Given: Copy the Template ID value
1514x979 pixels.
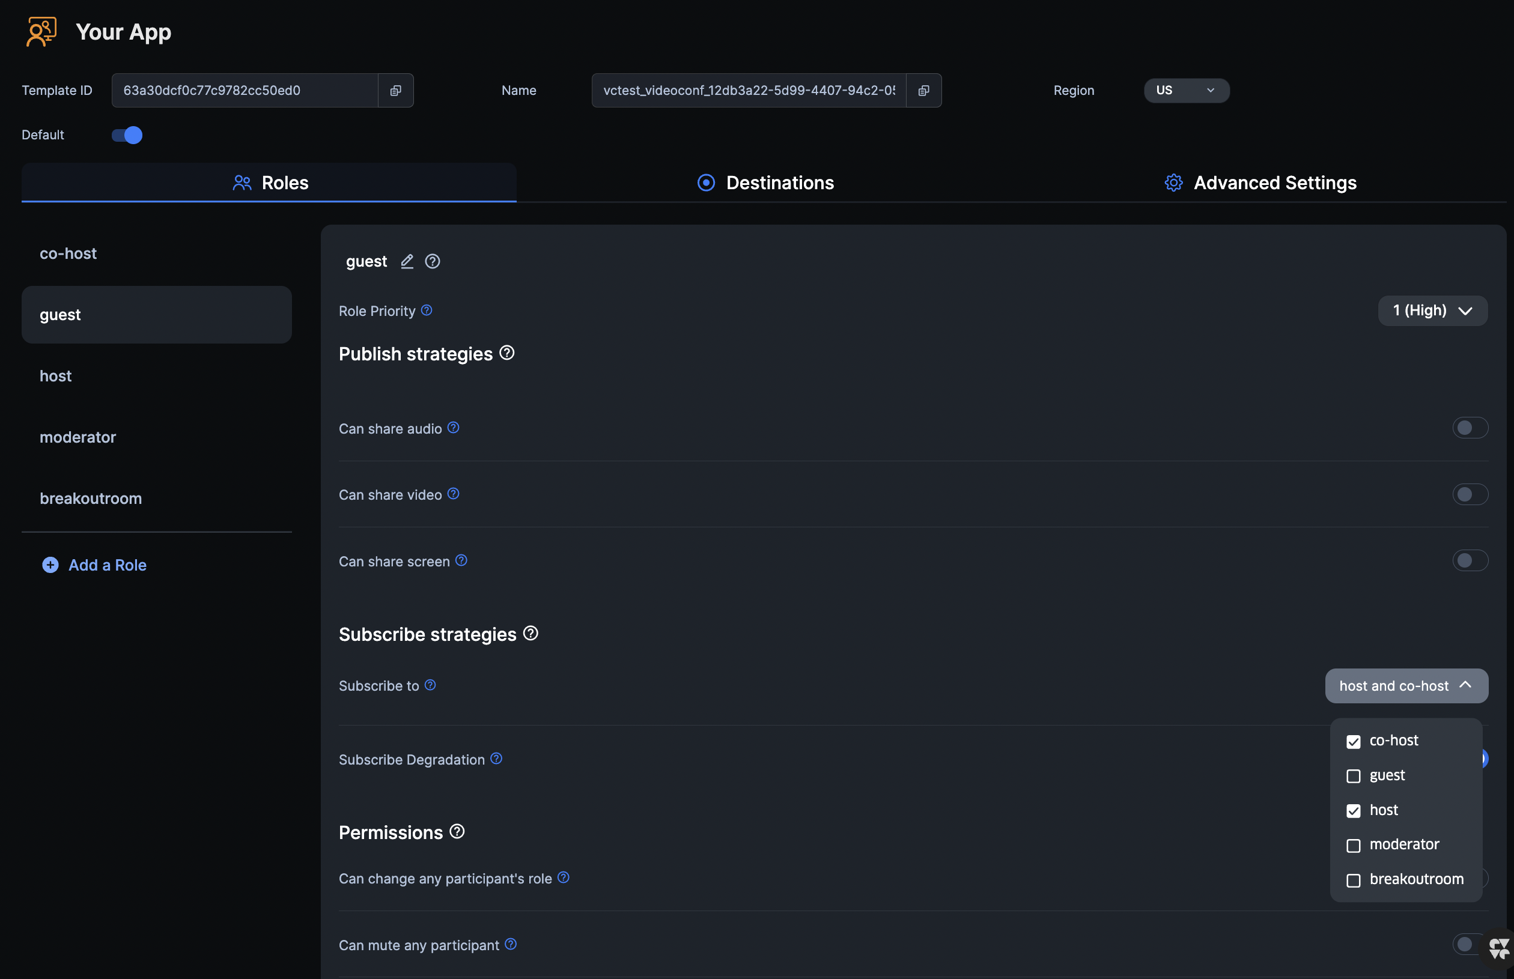Looking at the screenshot, I should pos(395,90).
